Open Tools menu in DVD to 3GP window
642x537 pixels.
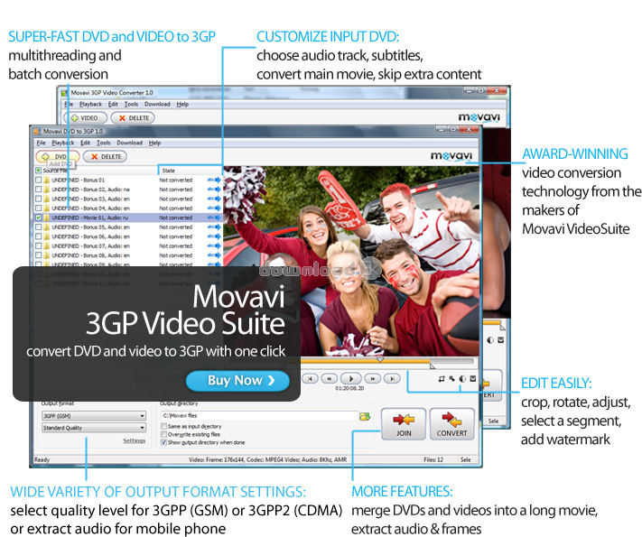[x=103, y=143]
